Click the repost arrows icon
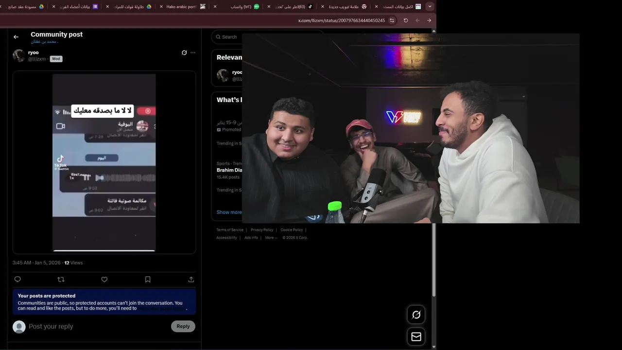 click(x=61, y=279)
